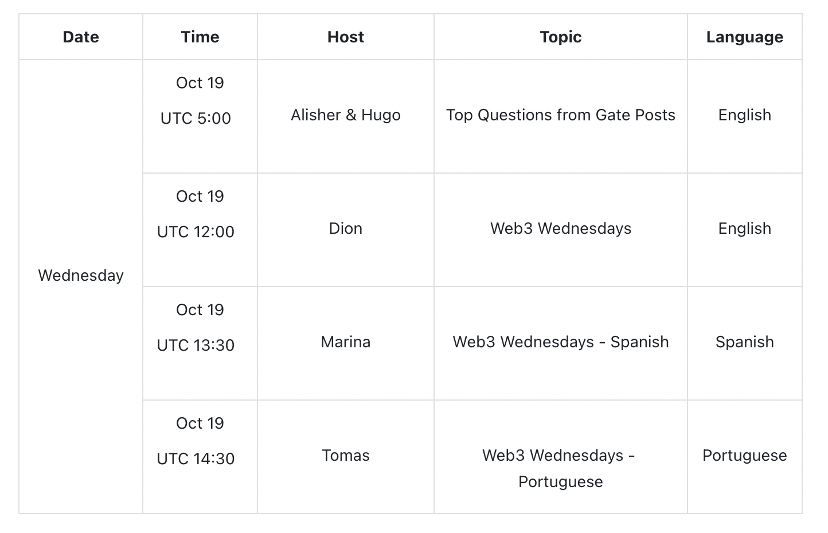Select the UTC 12:00 time text
The height and width of the screenshot is (533, 828).
(x=196, y=232)
